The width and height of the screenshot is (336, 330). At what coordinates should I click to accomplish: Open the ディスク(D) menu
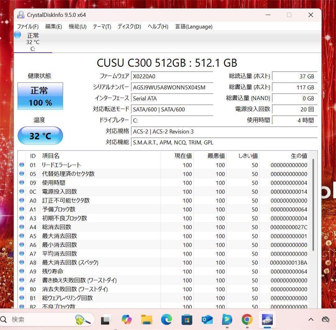[x=129, y=27]
